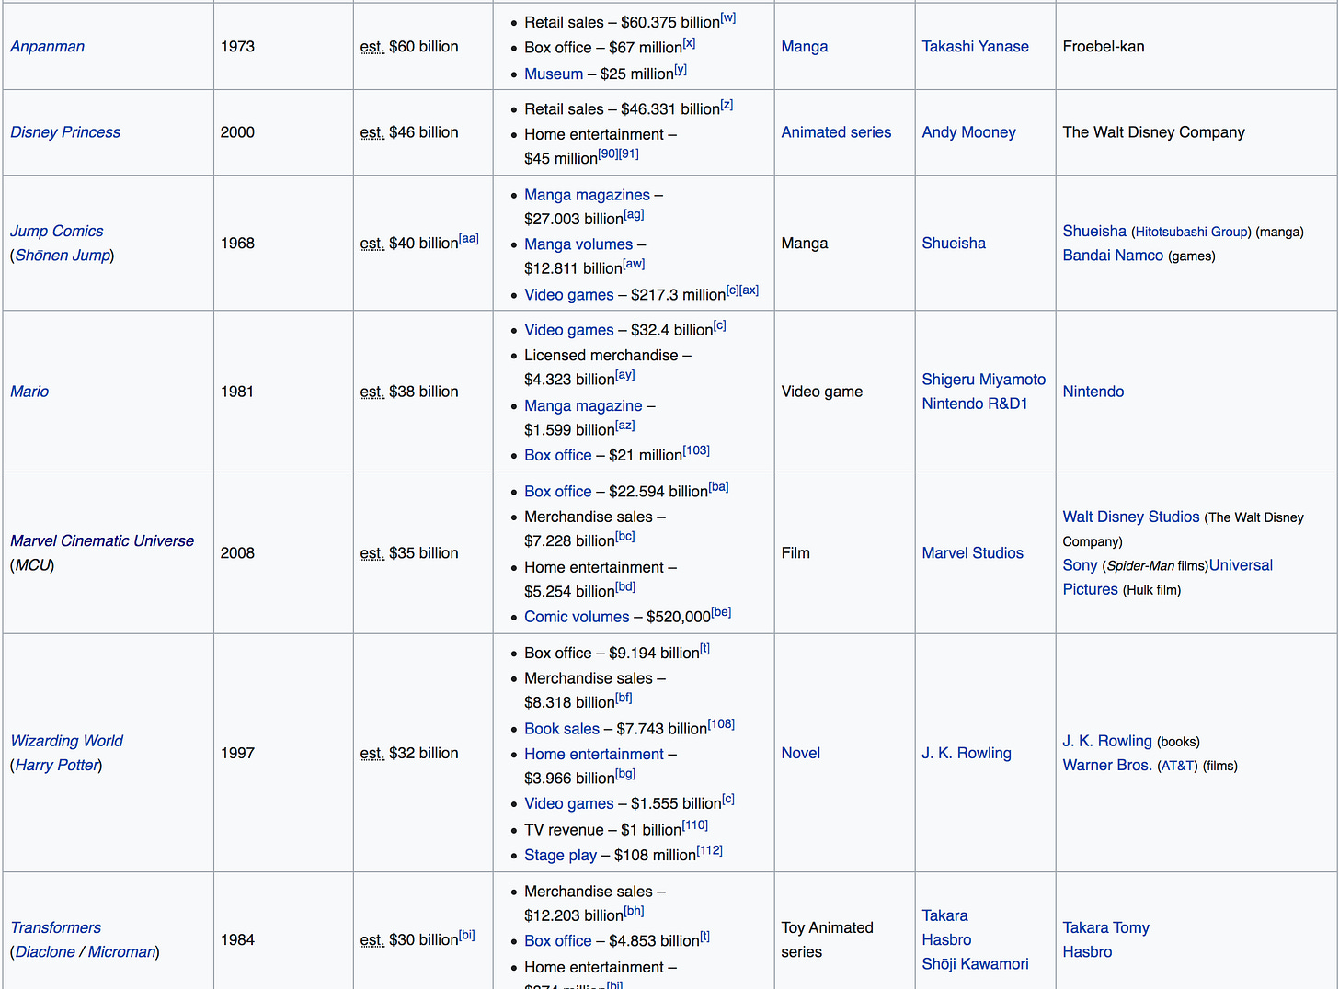Open Video games link in Wizarding World row
Viewport: 1339px width, 989px height.
pos(569,803)
